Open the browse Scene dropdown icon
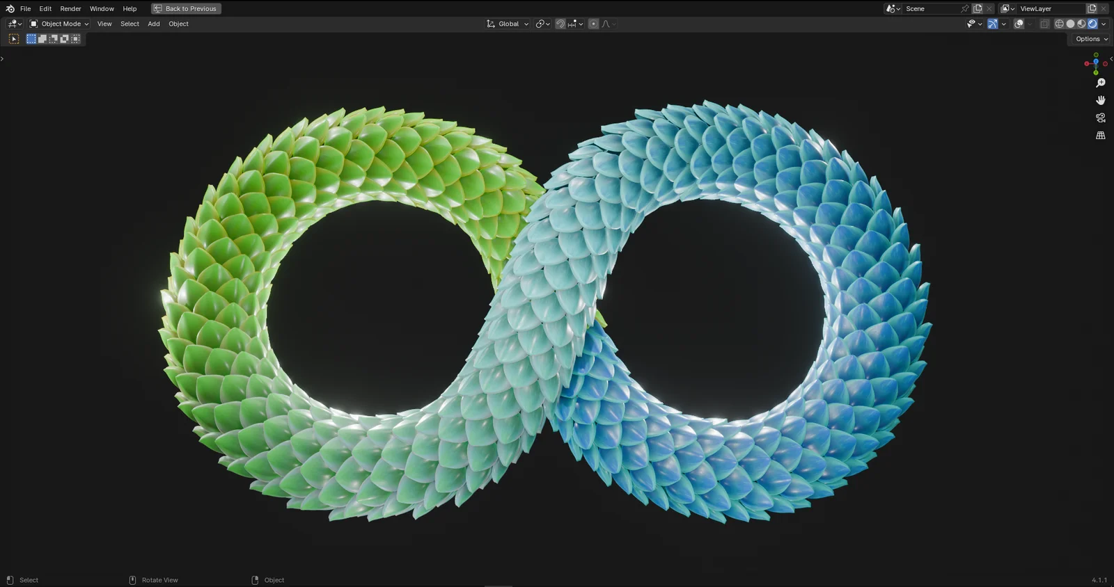1114x587 pixels. (x=893, y=8)
